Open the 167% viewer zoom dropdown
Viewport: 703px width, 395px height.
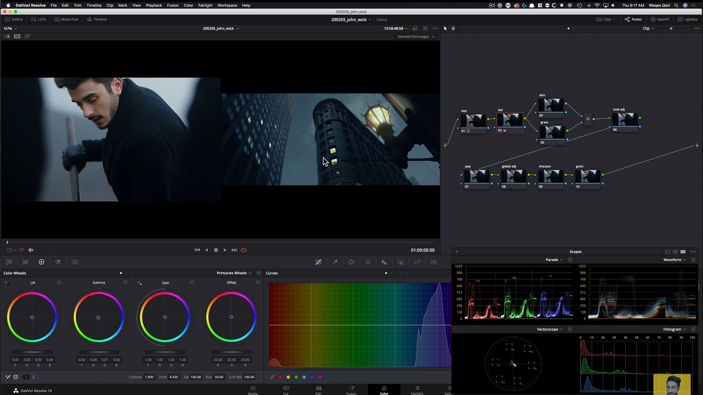10,28
